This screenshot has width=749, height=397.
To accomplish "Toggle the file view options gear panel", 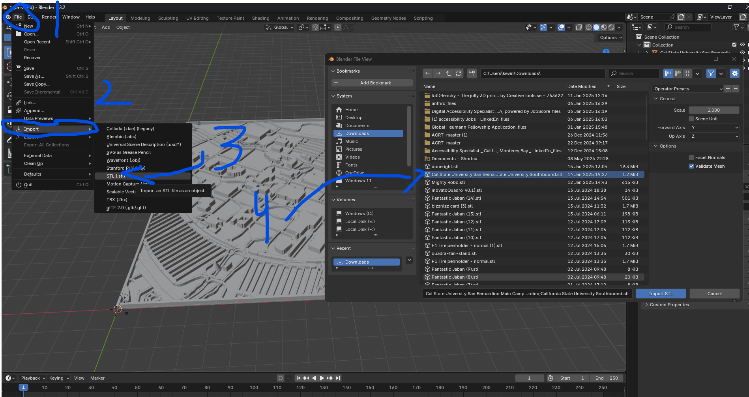I will click(734, 73).
